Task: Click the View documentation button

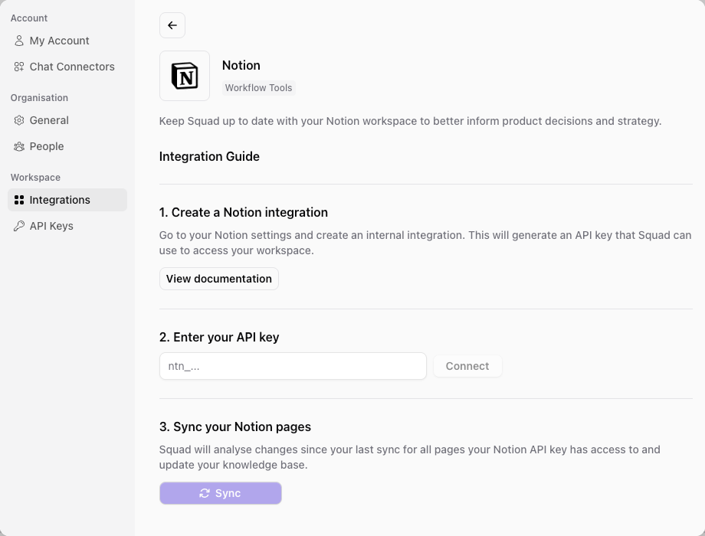Action: [218, 279]
